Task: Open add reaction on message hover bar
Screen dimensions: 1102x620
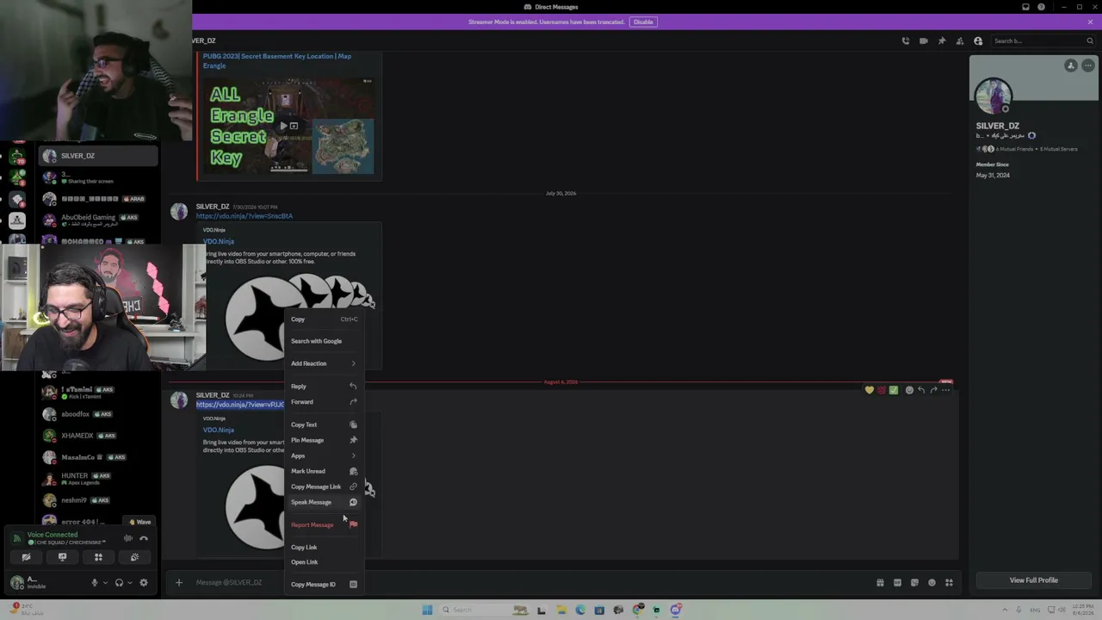Action: [909, 390]
